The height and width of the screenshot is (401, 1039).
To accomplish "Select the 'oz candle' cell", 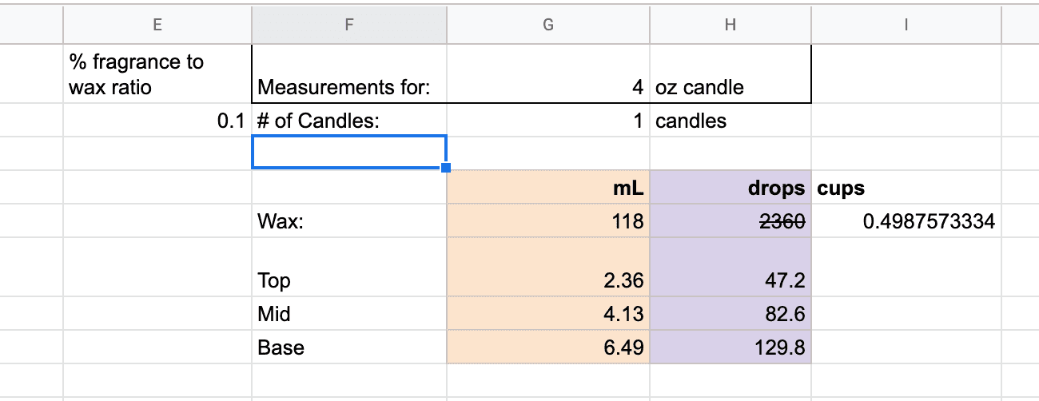I will [x=730, y=87].
